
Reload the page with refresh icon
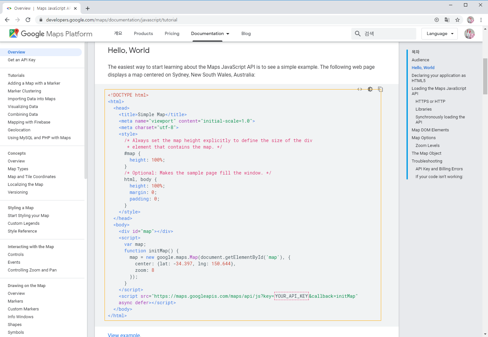(x=28, y=20)
